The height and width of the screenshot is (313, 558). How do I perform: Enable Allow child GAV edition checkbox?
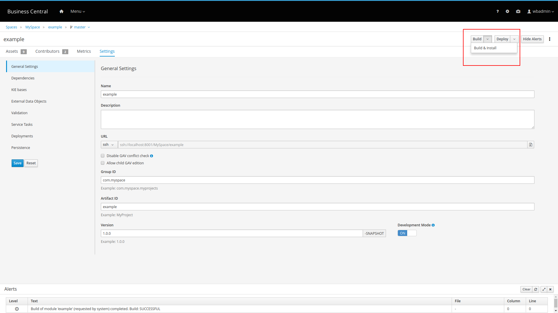102,162
